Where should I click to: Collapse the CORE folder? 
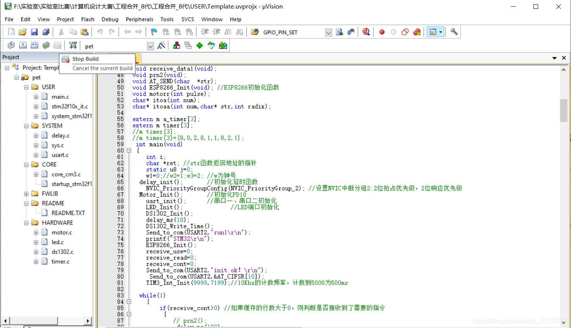tap(26, 165)
